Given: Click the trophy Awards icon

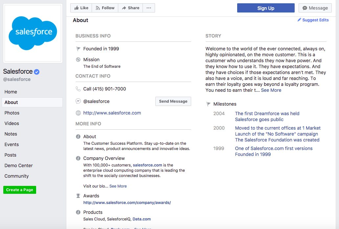Looking at the screenshot, I should 78,196.
